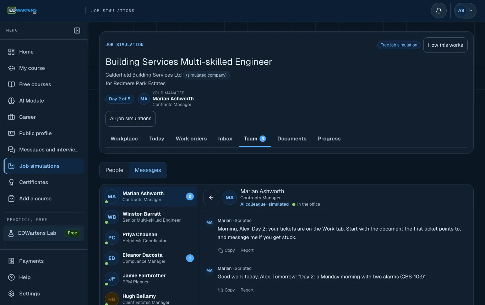This screenshot has width=485, height=305.
Task: Go back using the chat arrow button
Action: pos(211,198)
